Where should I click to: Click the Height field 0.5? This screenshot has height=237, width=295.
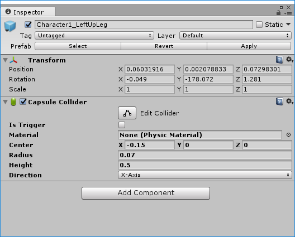(205, 165)
